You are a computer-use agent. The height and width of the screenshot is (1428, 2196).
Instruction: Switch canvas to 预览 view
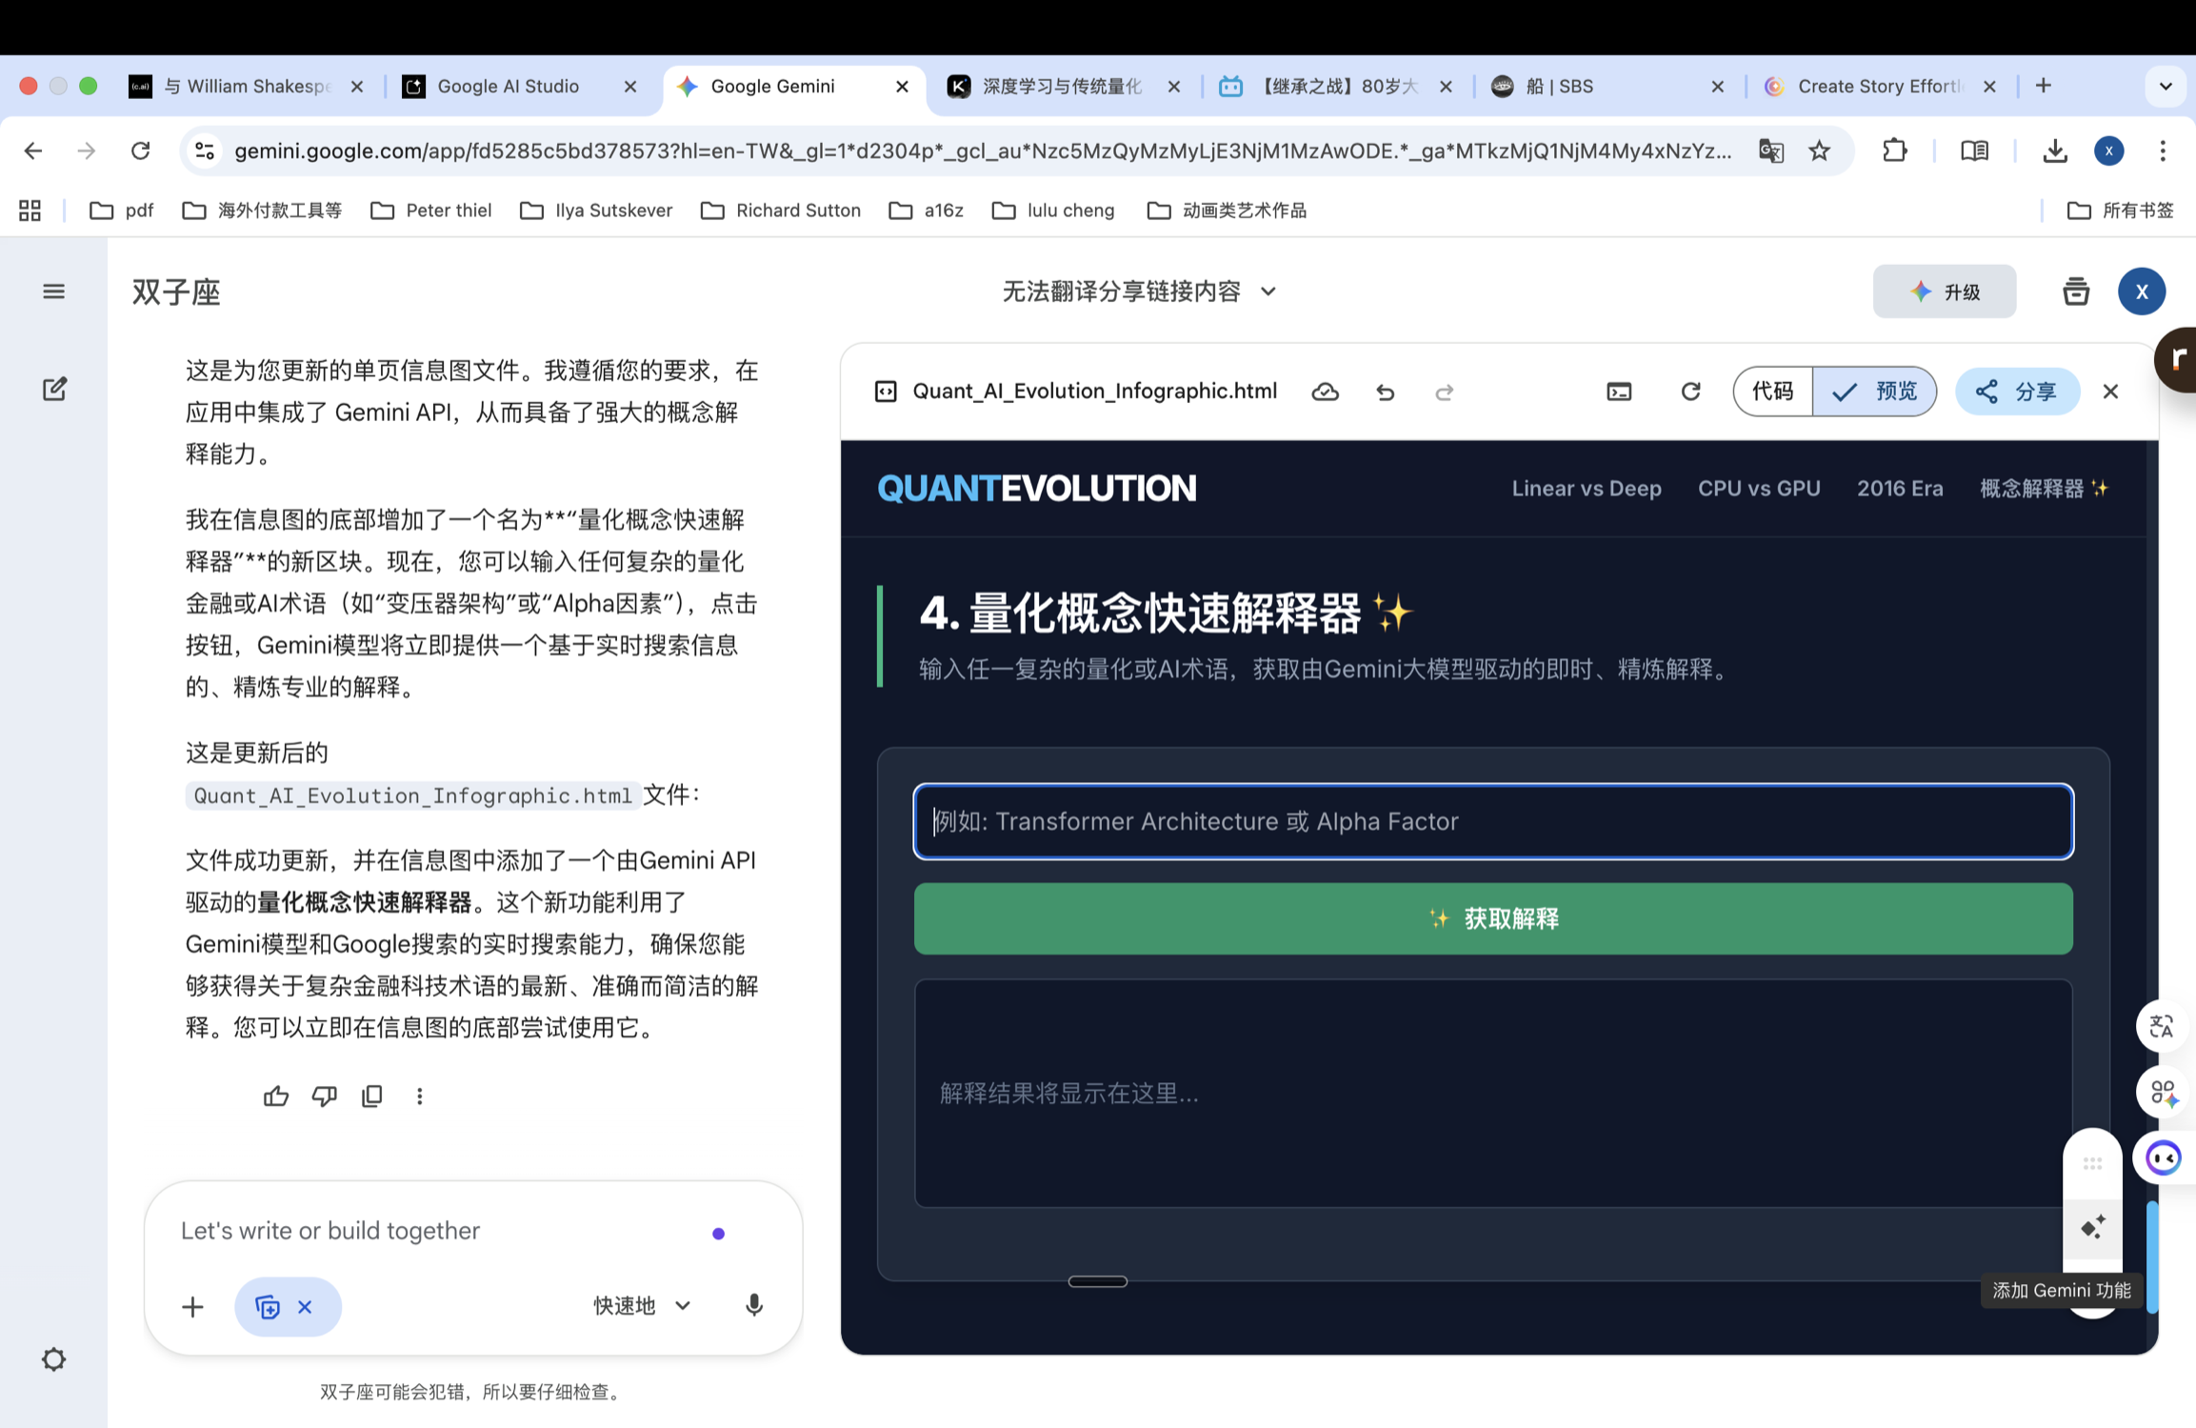click(x=1874, y=392)
